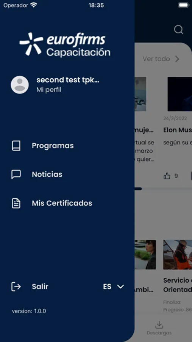The height and width of the screenshot is (342, 192).
Task: Tap the 24/3/2022 date text
Action: (175, 119)
